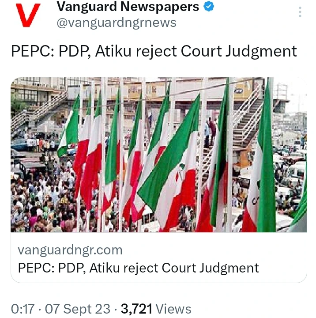This screenshot has height=318, width=316.
Task: Click the tweet text above the photo
Action: (x=154, y=52)
